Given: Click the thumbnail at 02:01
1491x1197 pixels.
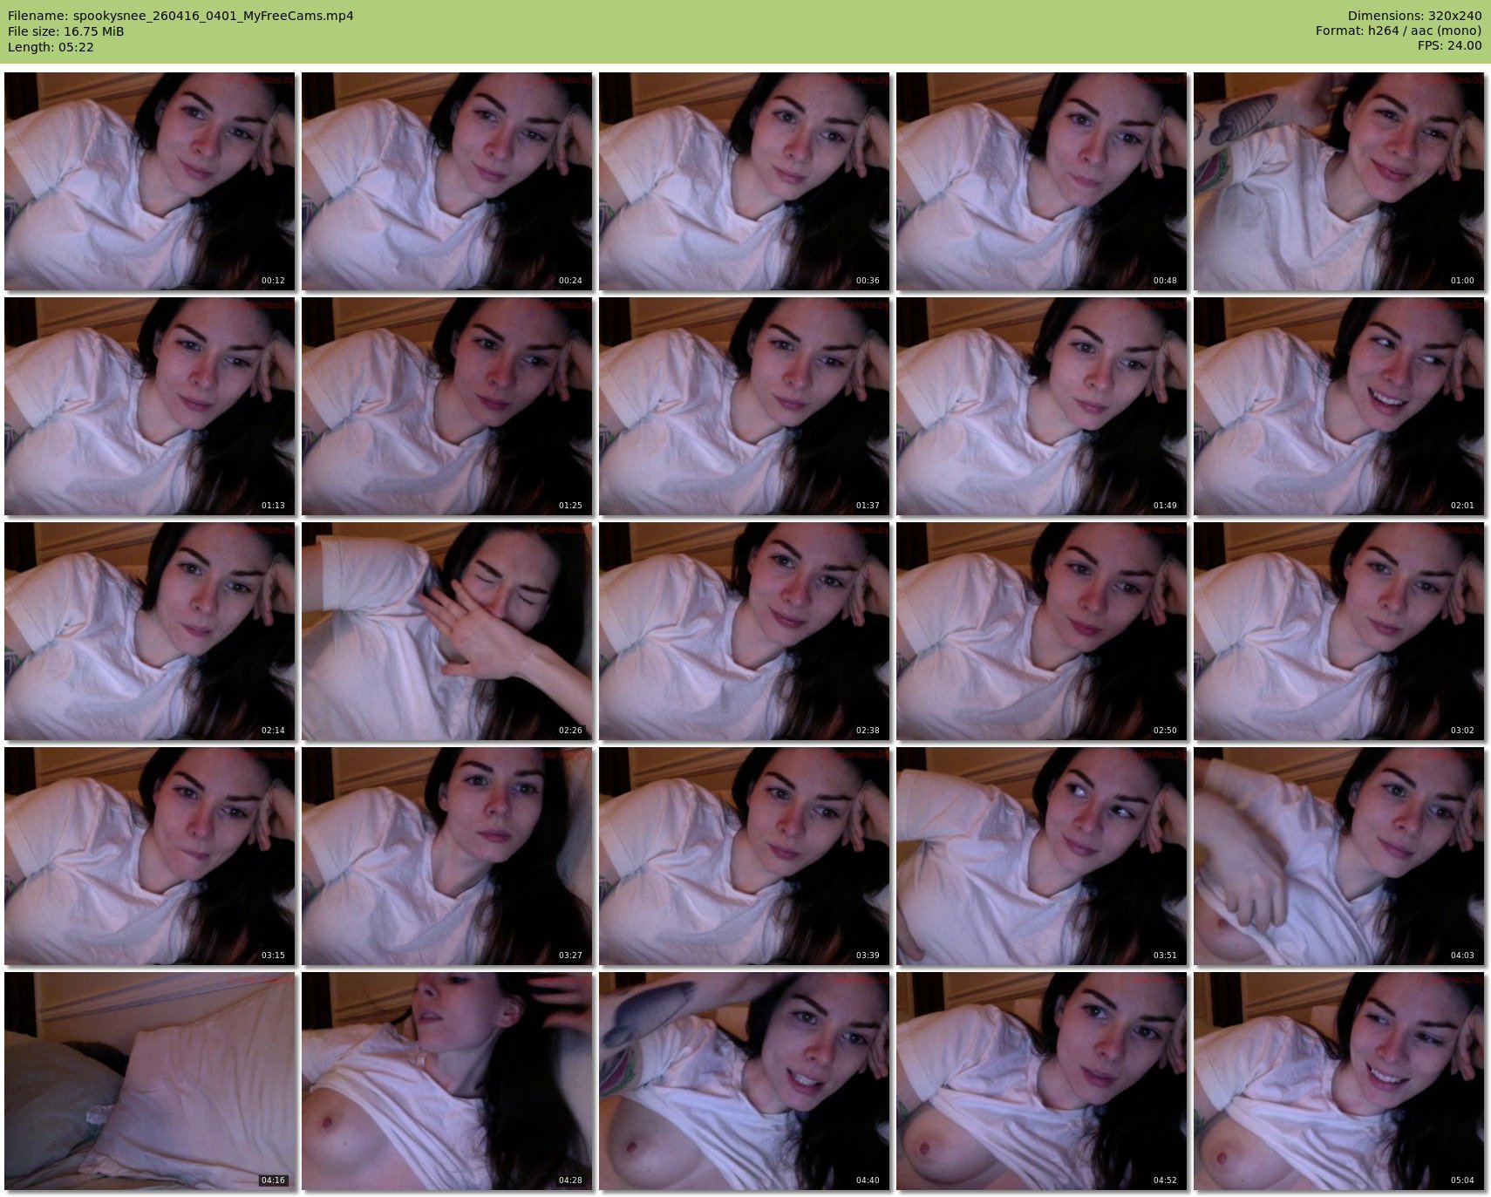Looking at the screenshot, I should tap(1338, 406).
